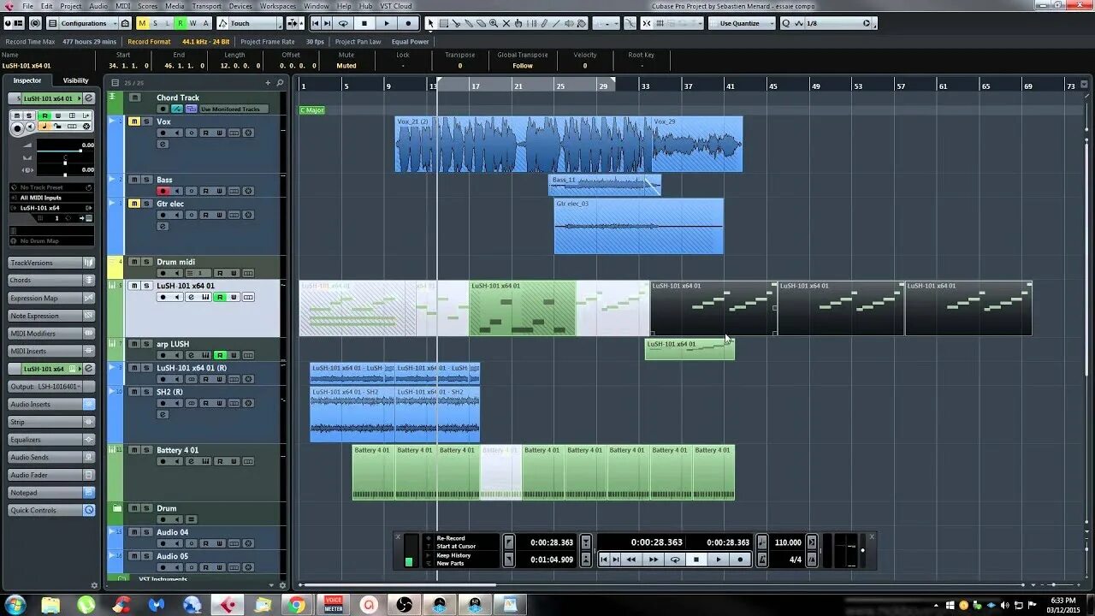Toggle global Mute M state button
The width and height of the screenshot is (1095, 616).
[142, 23]
